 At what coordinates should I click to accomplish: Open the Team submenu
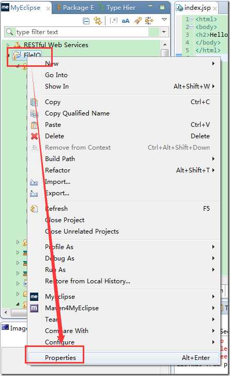pyautogui.click(x=124, y=320)
